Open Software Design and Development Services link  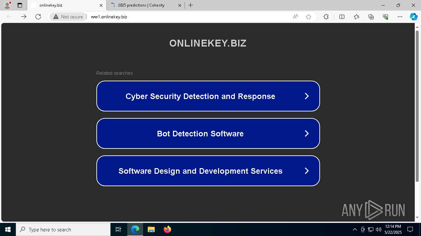pyautogui.click(x=208, y=171)
